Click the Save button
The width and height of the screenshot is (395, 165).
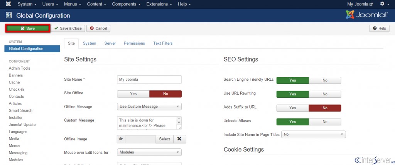28,28
